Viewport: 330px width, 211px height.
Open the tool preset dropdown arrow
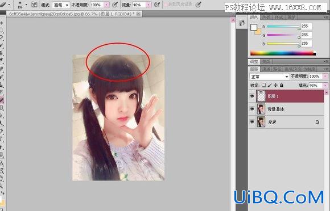pos(9,5)
